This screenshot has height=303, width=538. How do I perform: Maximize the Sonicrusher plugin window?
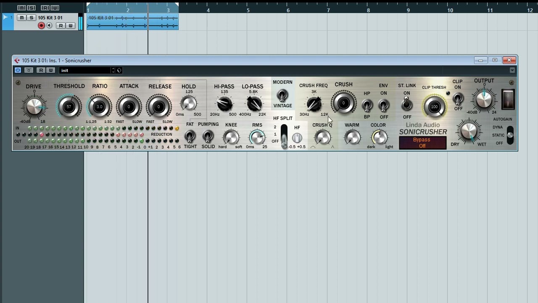(495, 60)
